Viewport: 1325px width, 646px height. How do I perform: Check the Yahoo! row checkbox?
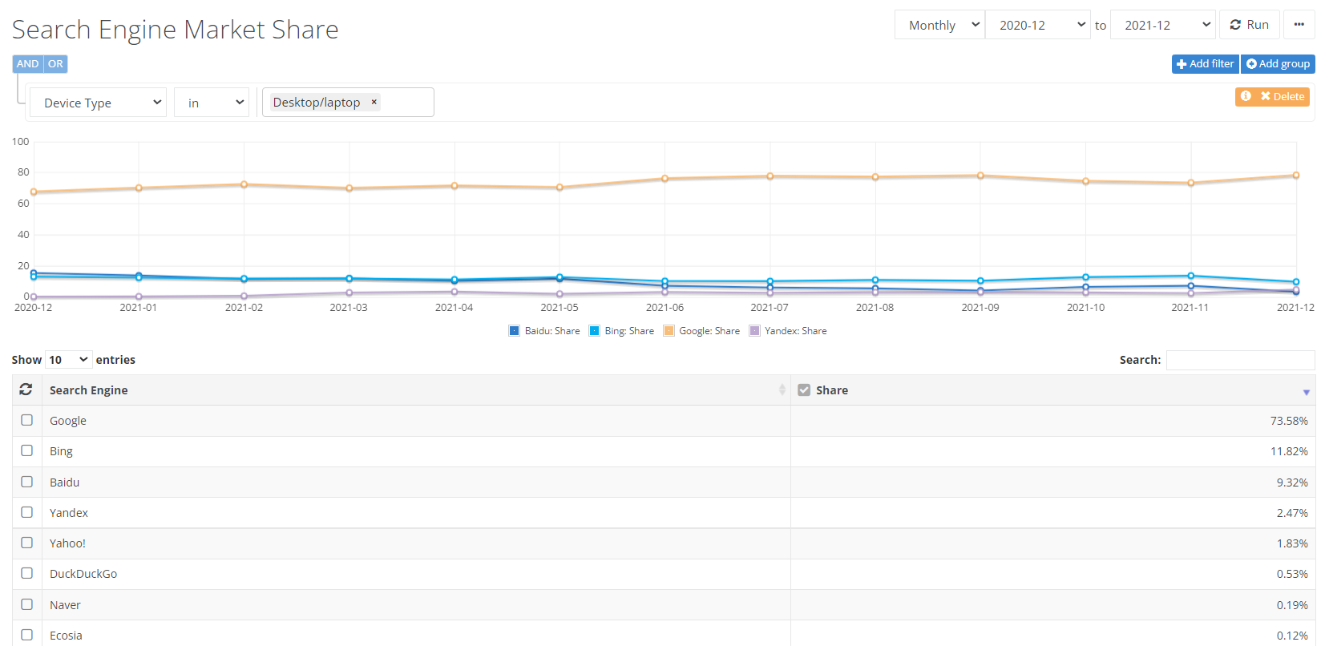tap(26, 543)
